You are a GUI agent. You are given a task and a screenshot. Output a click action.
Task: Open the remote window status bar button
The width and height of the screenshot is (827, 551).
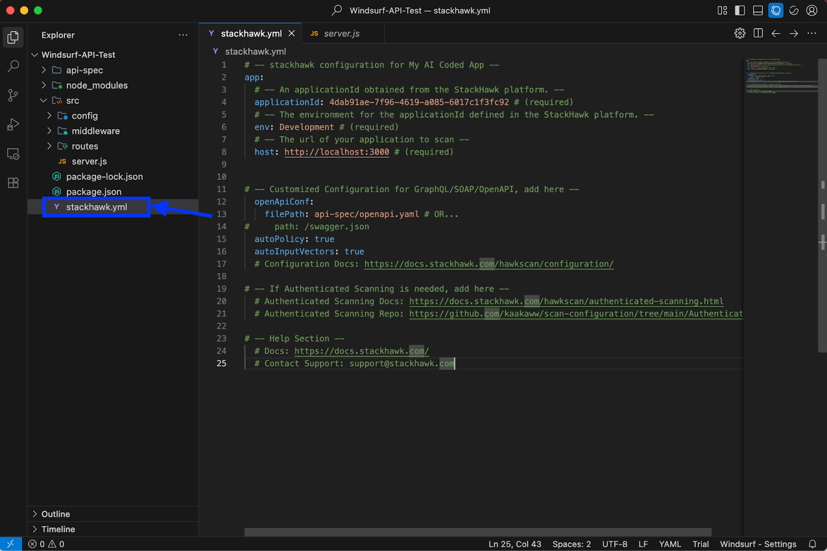coord(11,544)
